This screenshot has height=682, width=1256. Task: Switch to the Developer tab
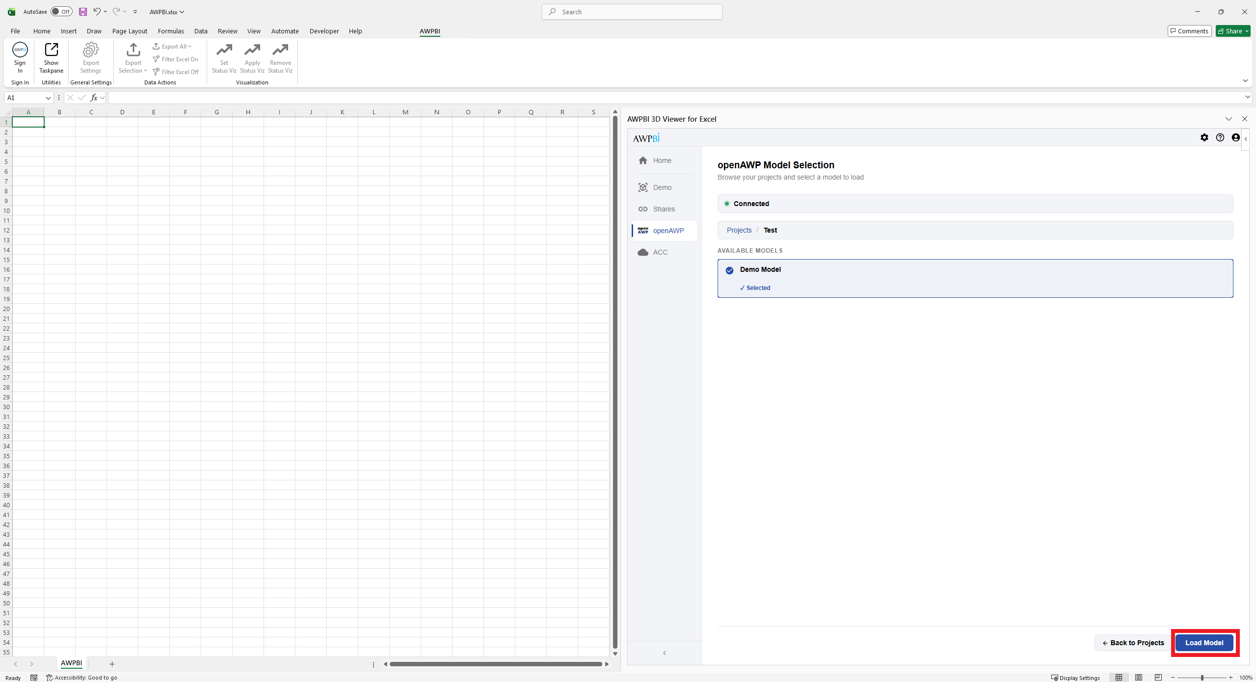click(324, 31)
